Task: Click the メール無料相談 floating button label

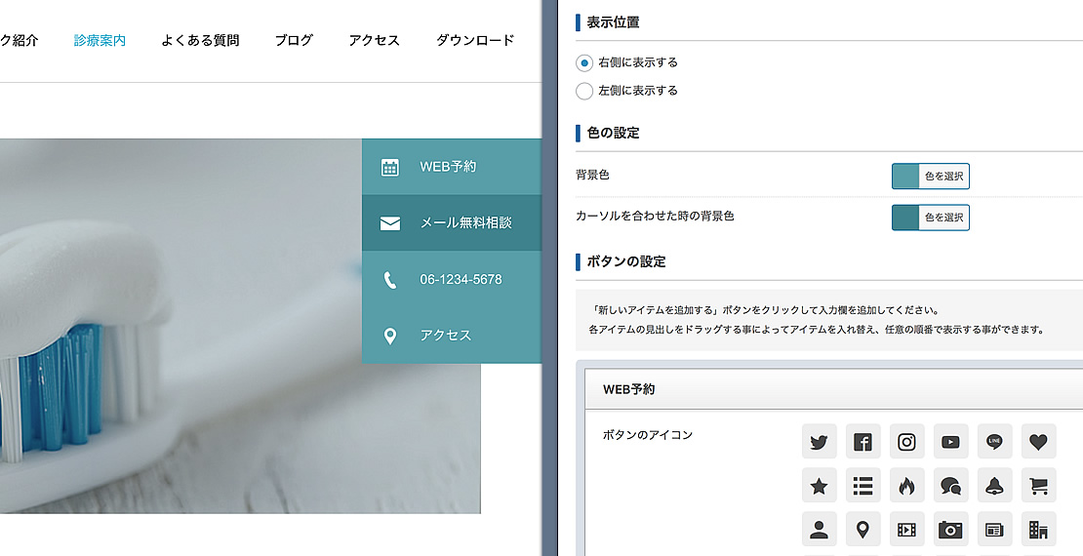Action: coord(466,223)
